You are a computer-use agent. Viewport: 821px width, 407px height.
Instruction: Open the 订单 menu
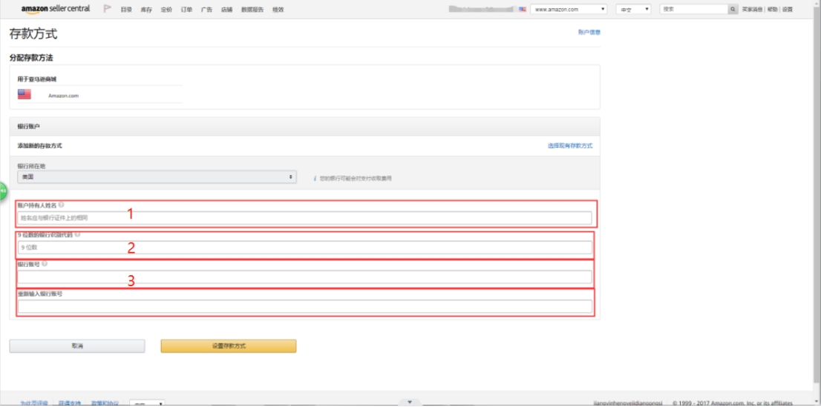pyautogui.click(x=186, y=9)
